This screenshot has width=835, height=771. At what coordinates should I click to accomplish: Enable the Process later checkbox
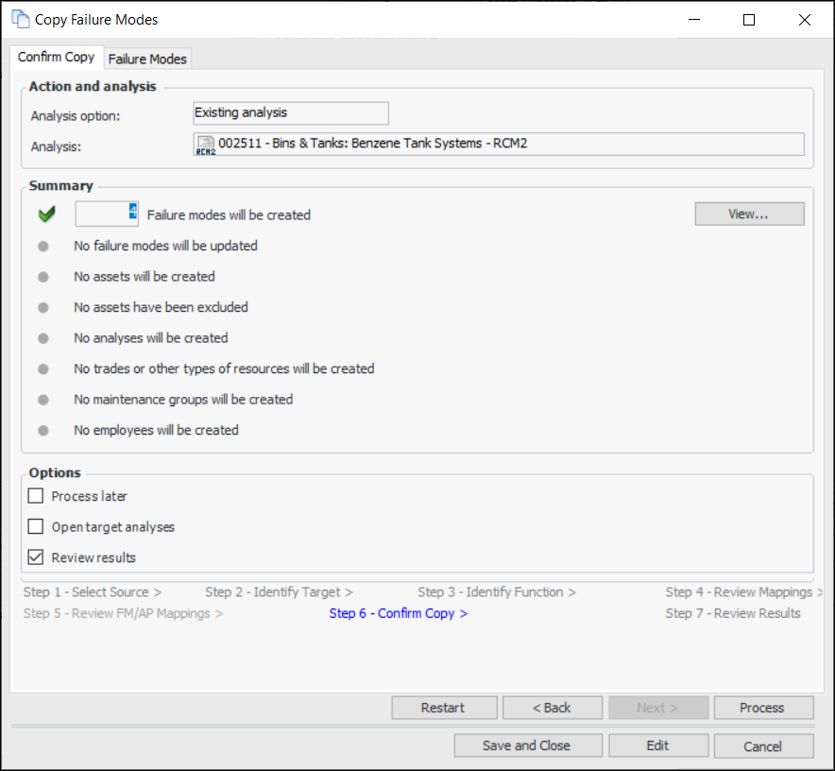36,496
